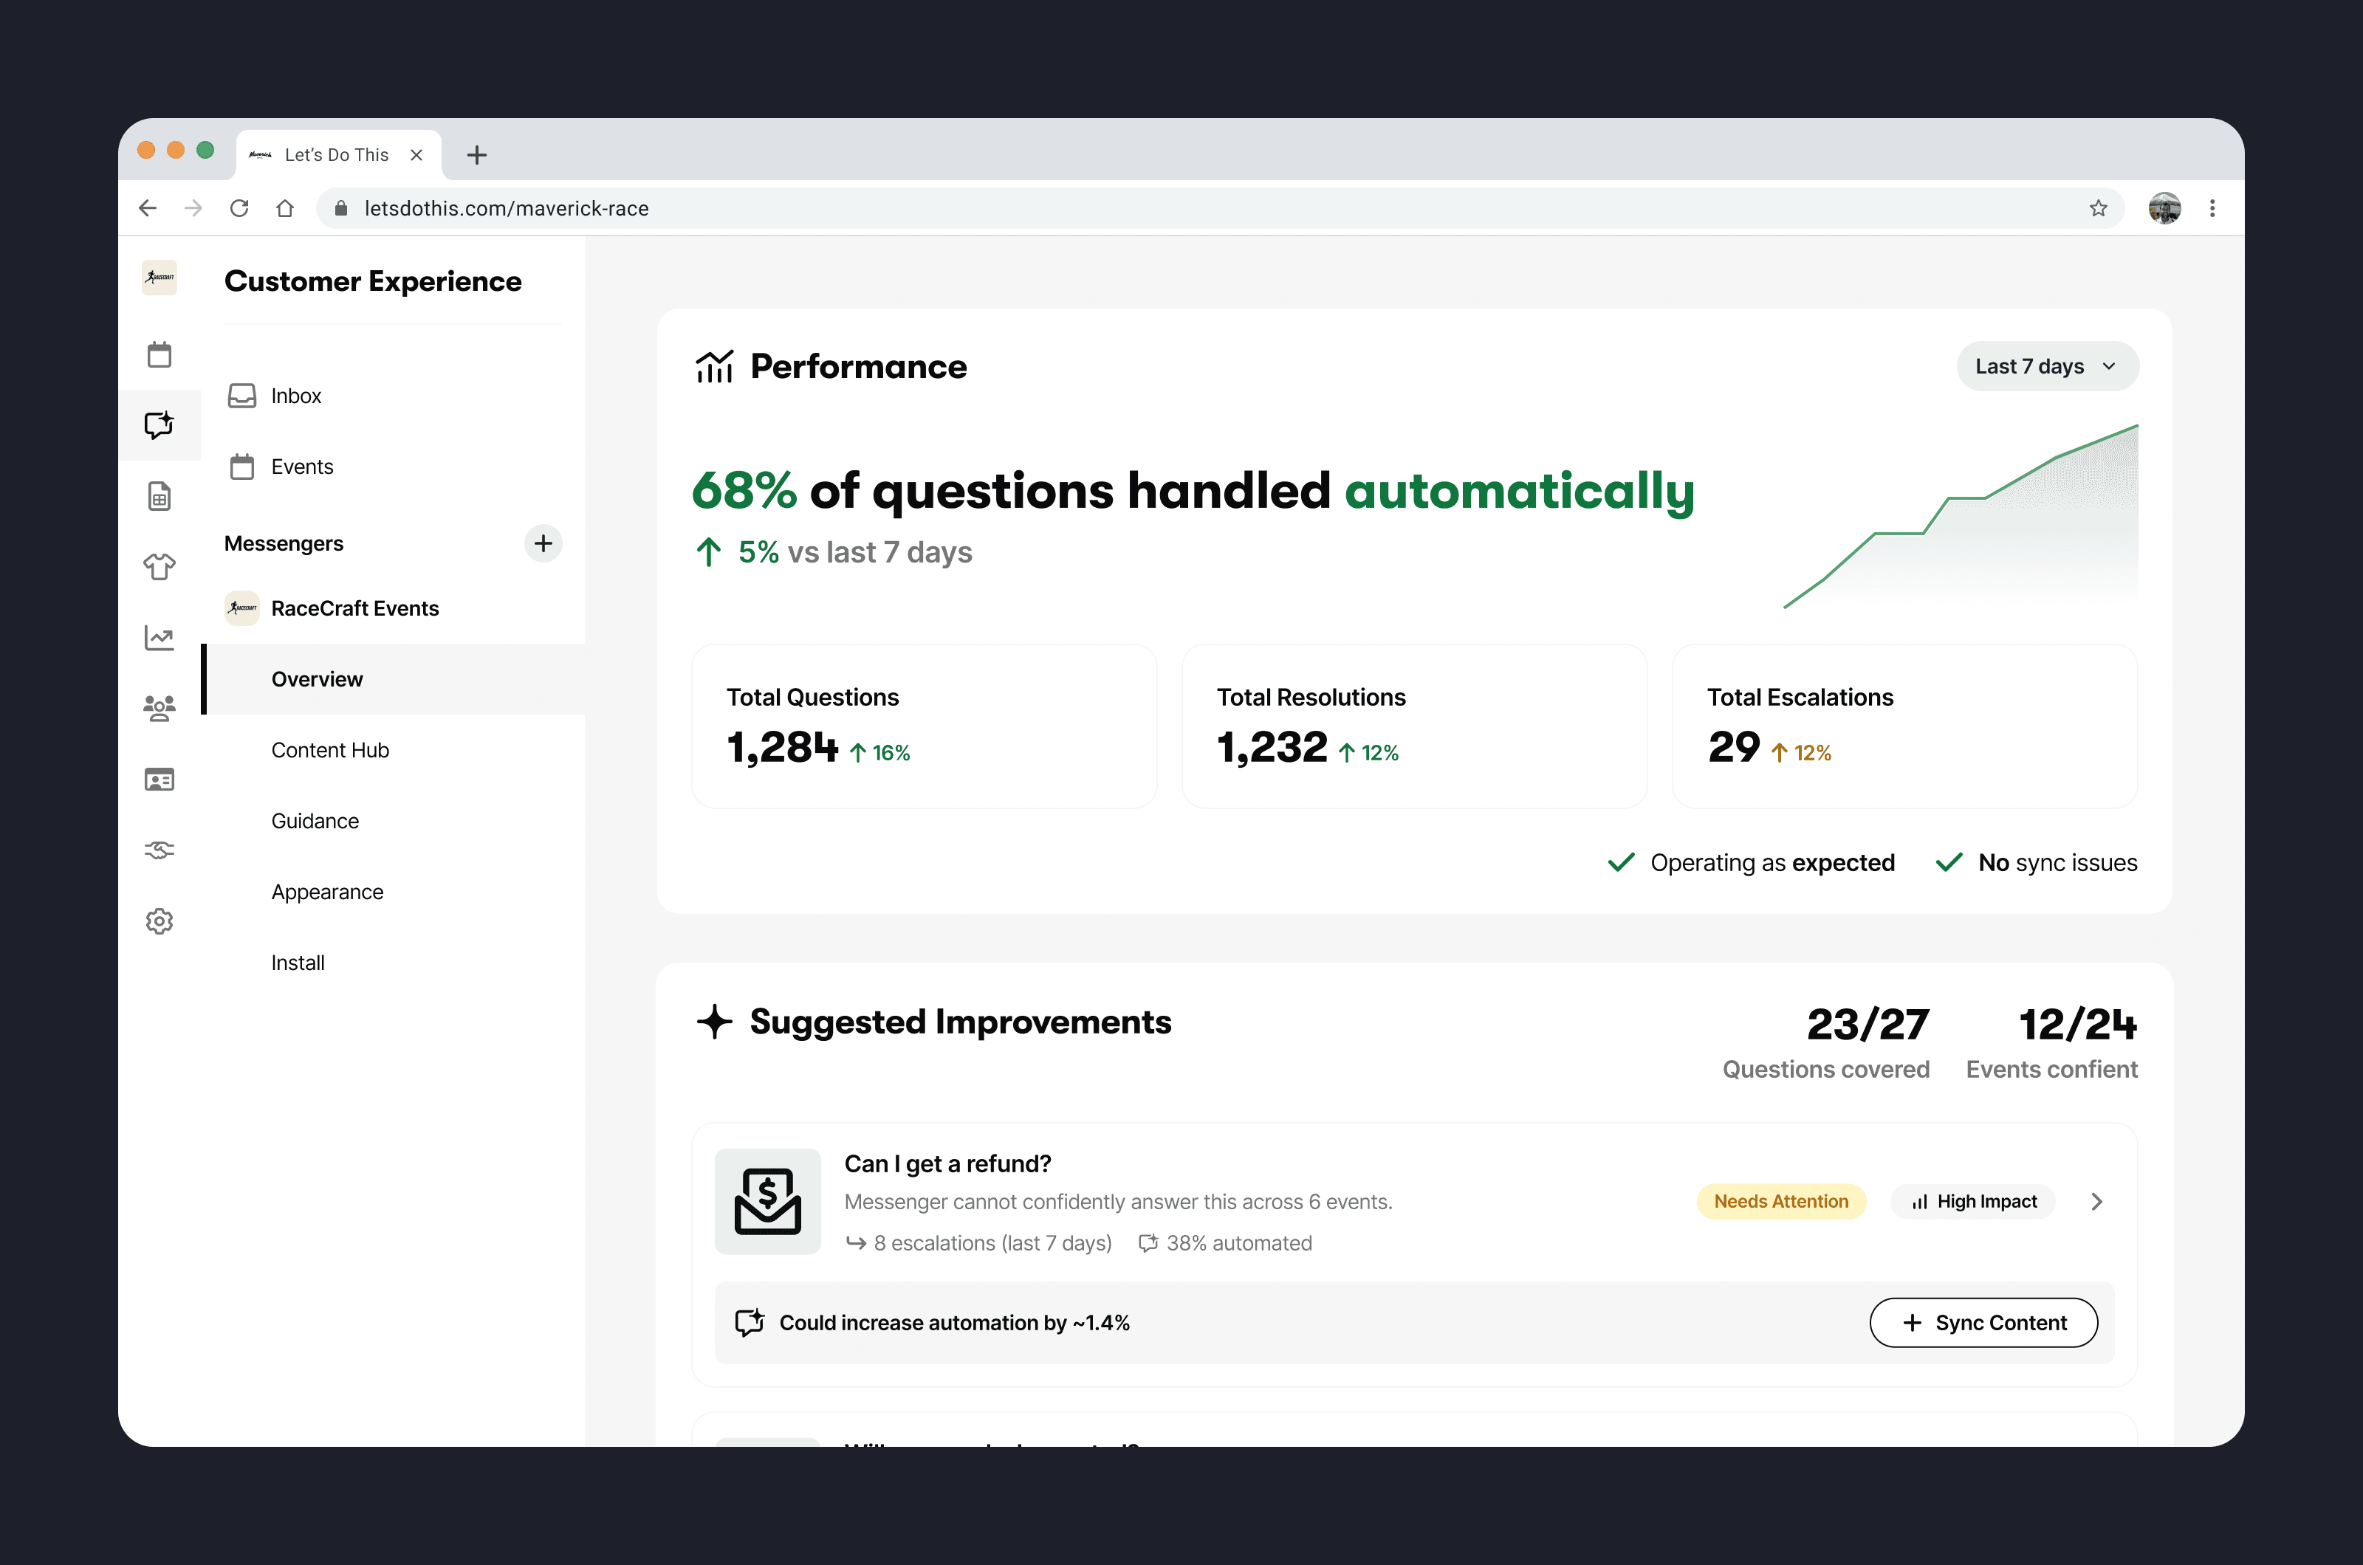Open the browser three-dot menu
Screen dimensions: 2363x1565
[2212, 209]
